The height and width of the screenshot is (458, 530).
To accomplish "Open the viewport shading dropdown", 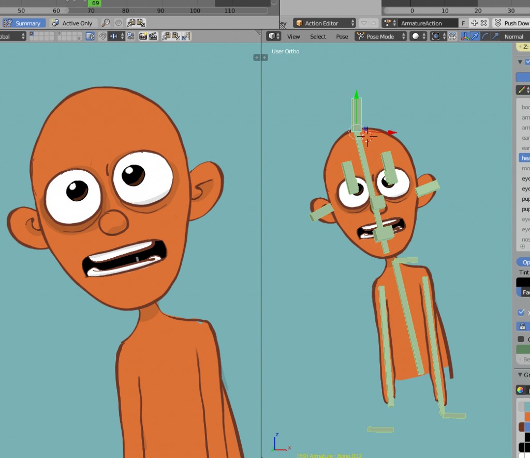I will point(416,36).
